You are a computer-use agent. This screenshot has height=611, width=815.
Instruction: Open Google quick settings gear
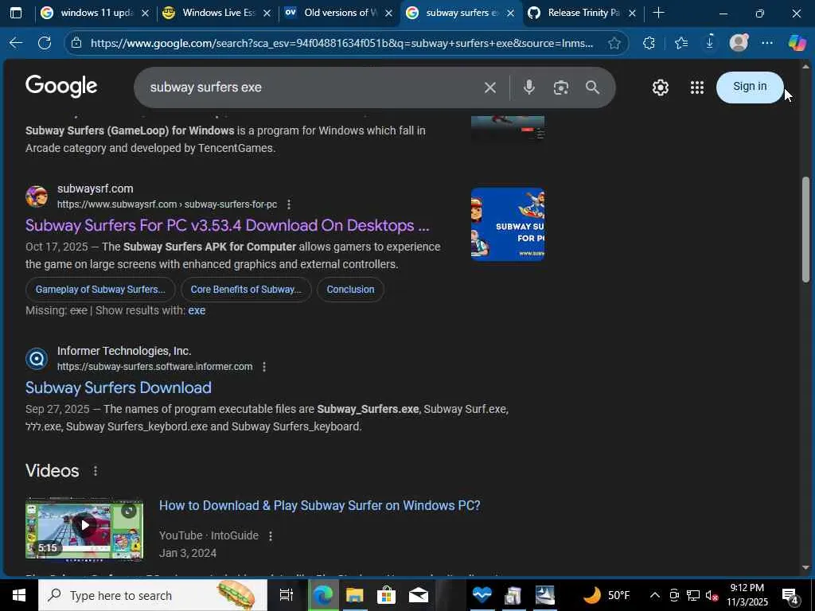(660, 88)
